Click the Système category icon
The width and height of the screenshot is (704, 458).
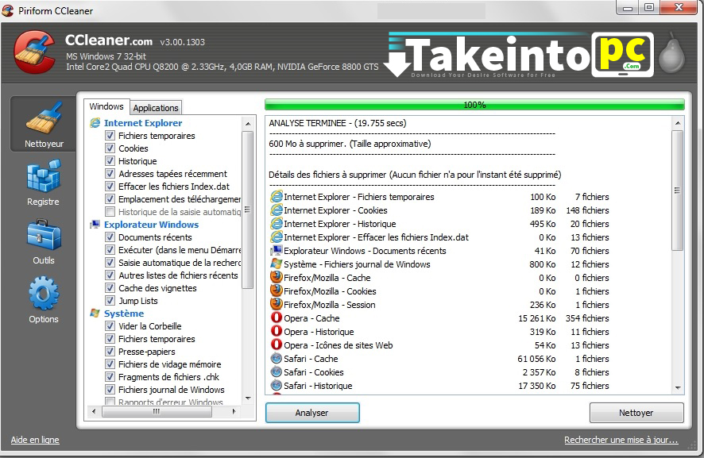95,313
